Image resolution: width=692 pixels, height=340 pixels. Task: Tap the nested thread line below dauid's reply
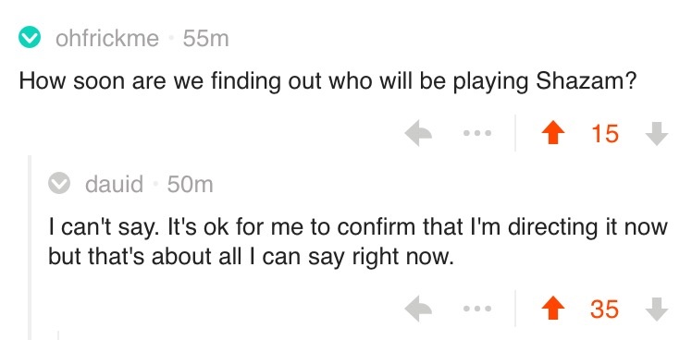tap(58, 335)
